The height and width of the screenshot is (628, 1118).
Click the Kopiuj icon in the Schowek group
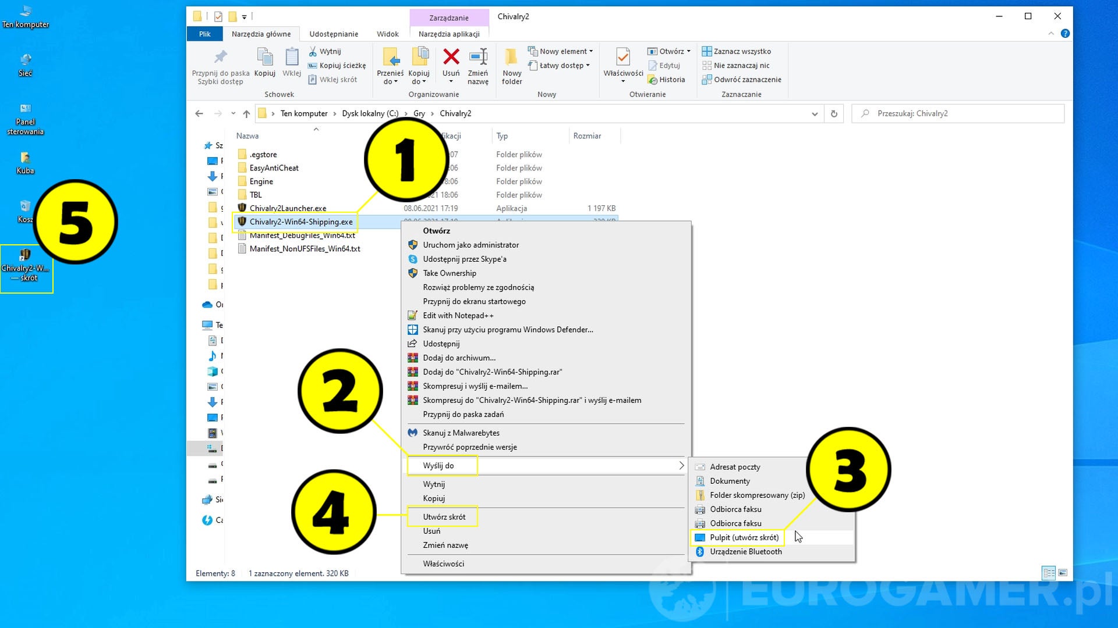[x=265, y=58]
